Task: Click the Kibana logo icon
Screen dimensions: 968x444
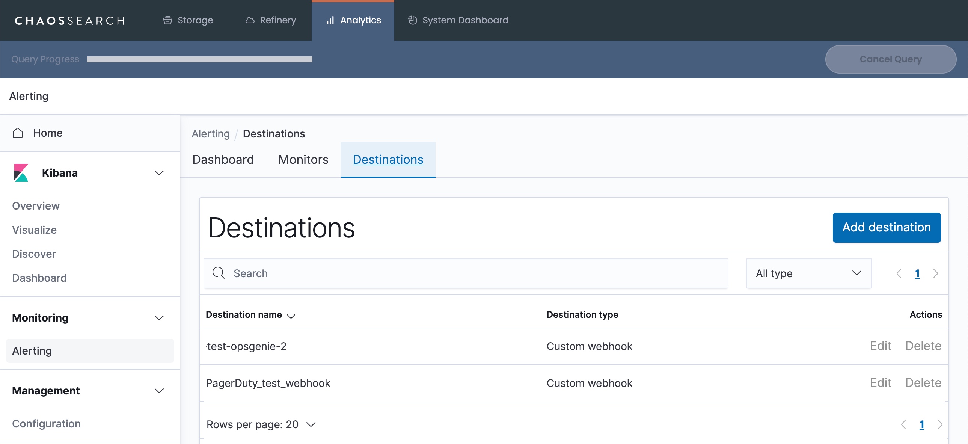Action: pyautogui.click(x=21, y=173)
